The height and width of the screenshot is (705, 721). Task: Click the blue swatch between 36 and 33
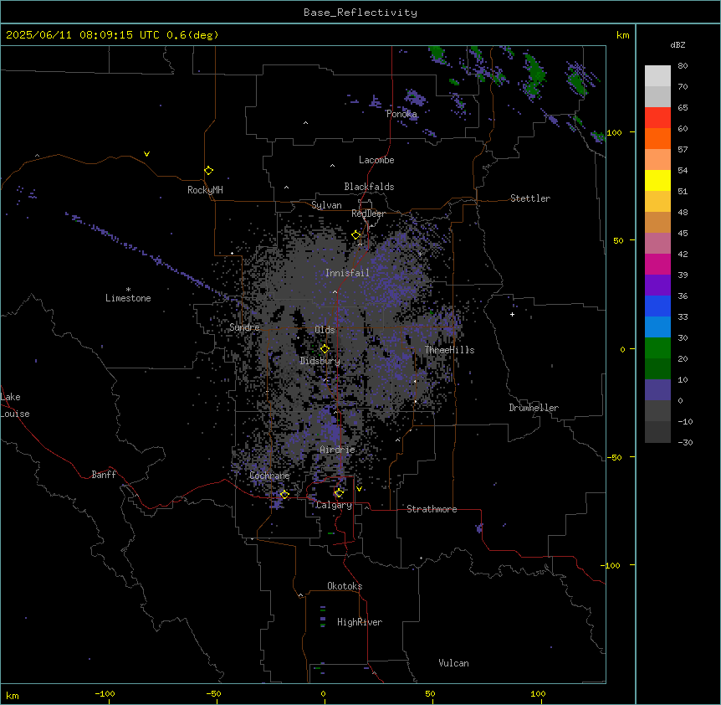tap(657, 306)
